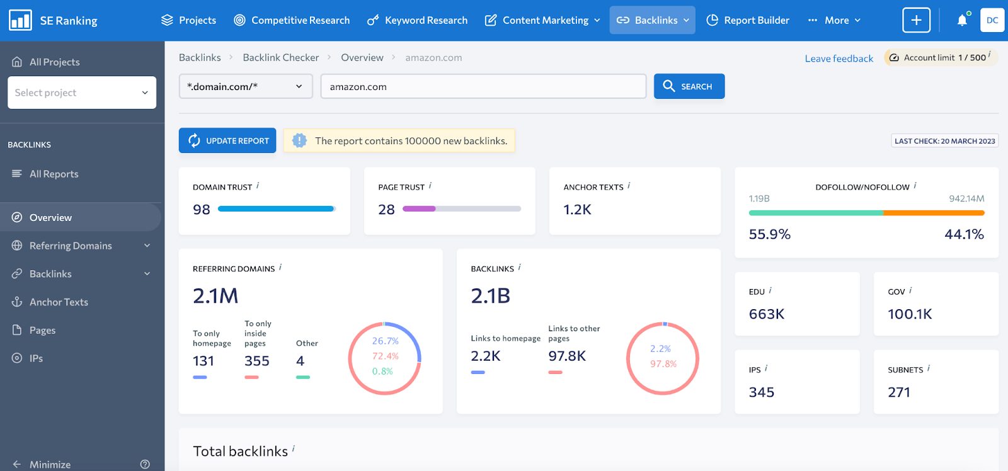The width and height of the screenshot is (1008, 471).
Task: Click the Backlink Checker breadcrumb
Action: click(281, 57)
